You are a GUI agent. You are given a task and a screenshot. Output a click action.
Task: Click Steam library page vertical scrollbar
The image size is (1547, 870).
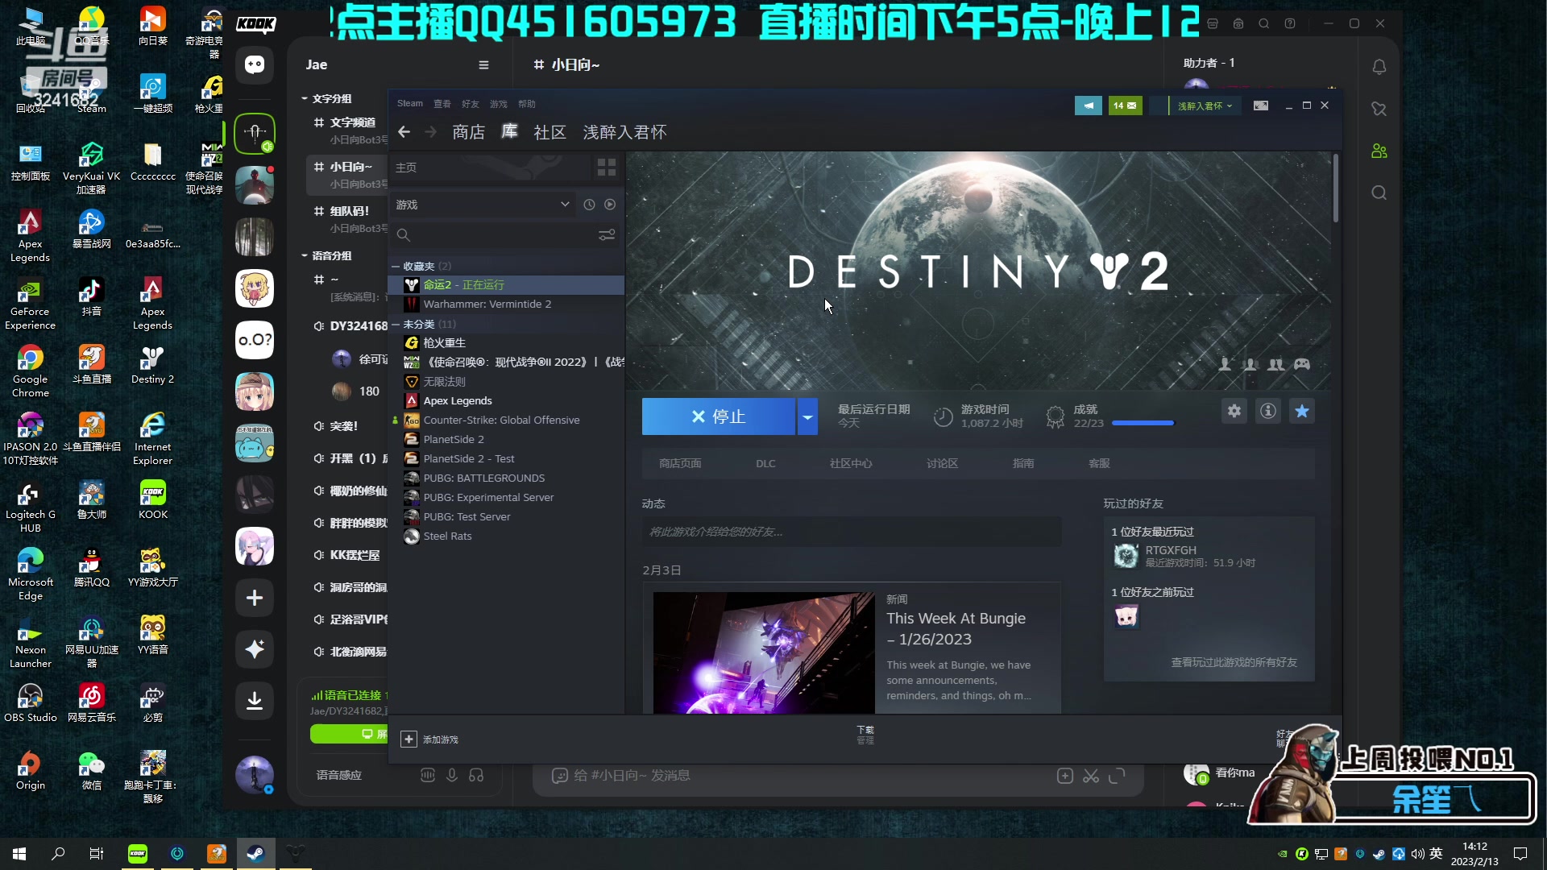tap(1335, 188)
